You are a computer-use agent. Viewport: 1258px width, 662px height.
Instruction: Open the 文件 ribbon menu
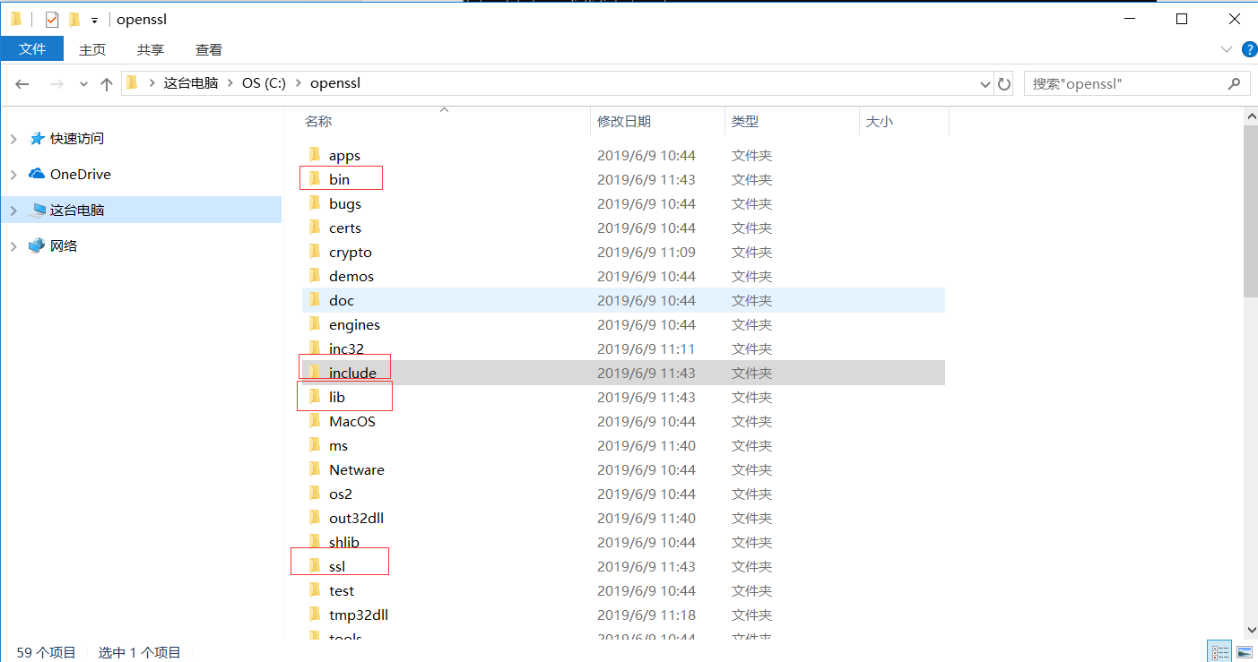pos(32,49)
